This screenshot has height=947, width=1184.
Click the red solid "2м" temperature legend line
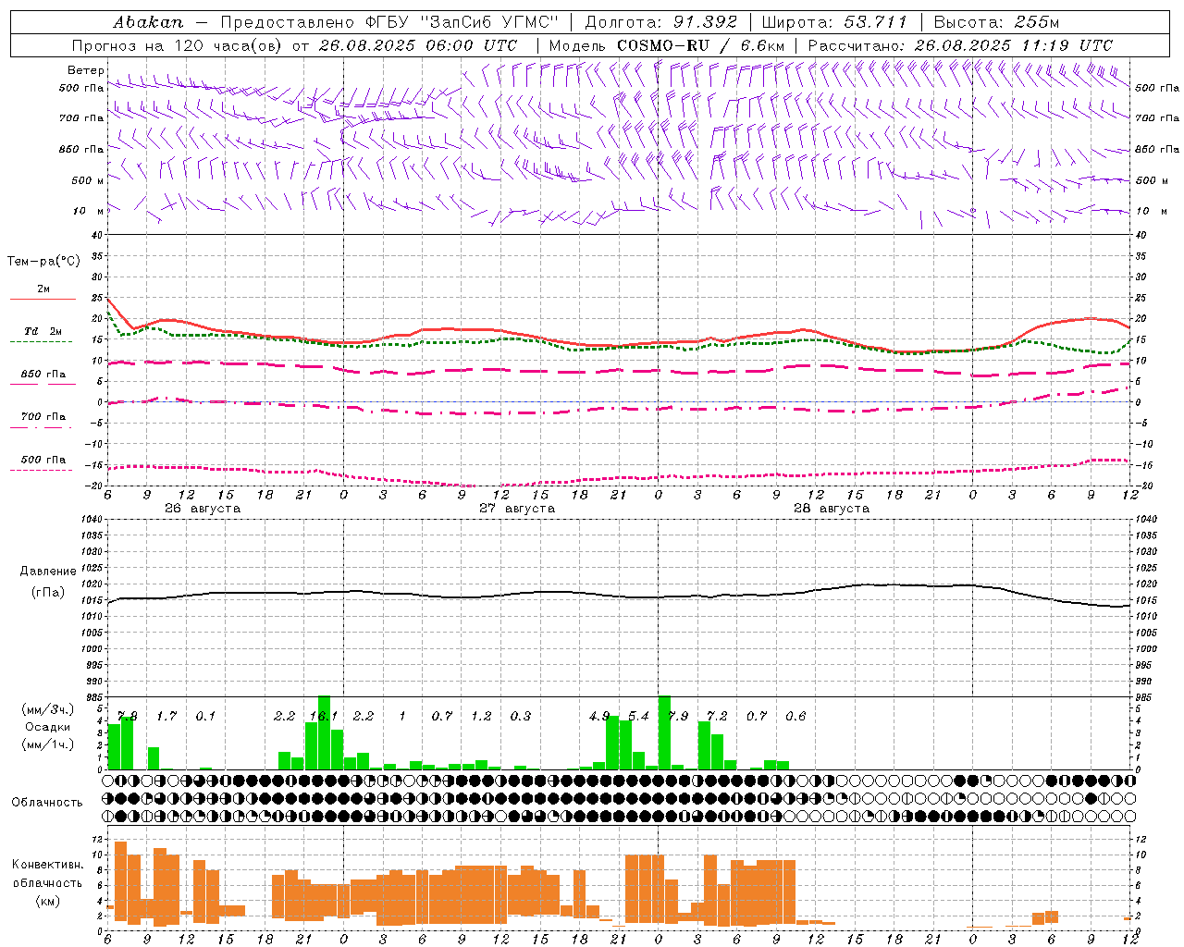[x=43, y=299]
